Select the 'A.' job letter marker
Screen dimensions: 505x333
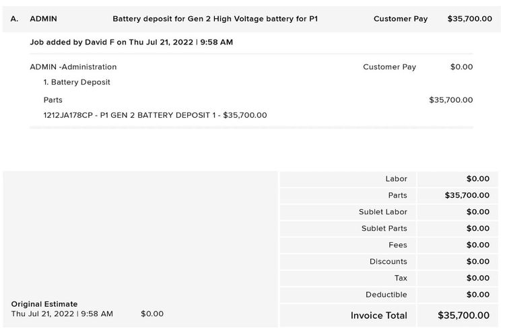15,19
